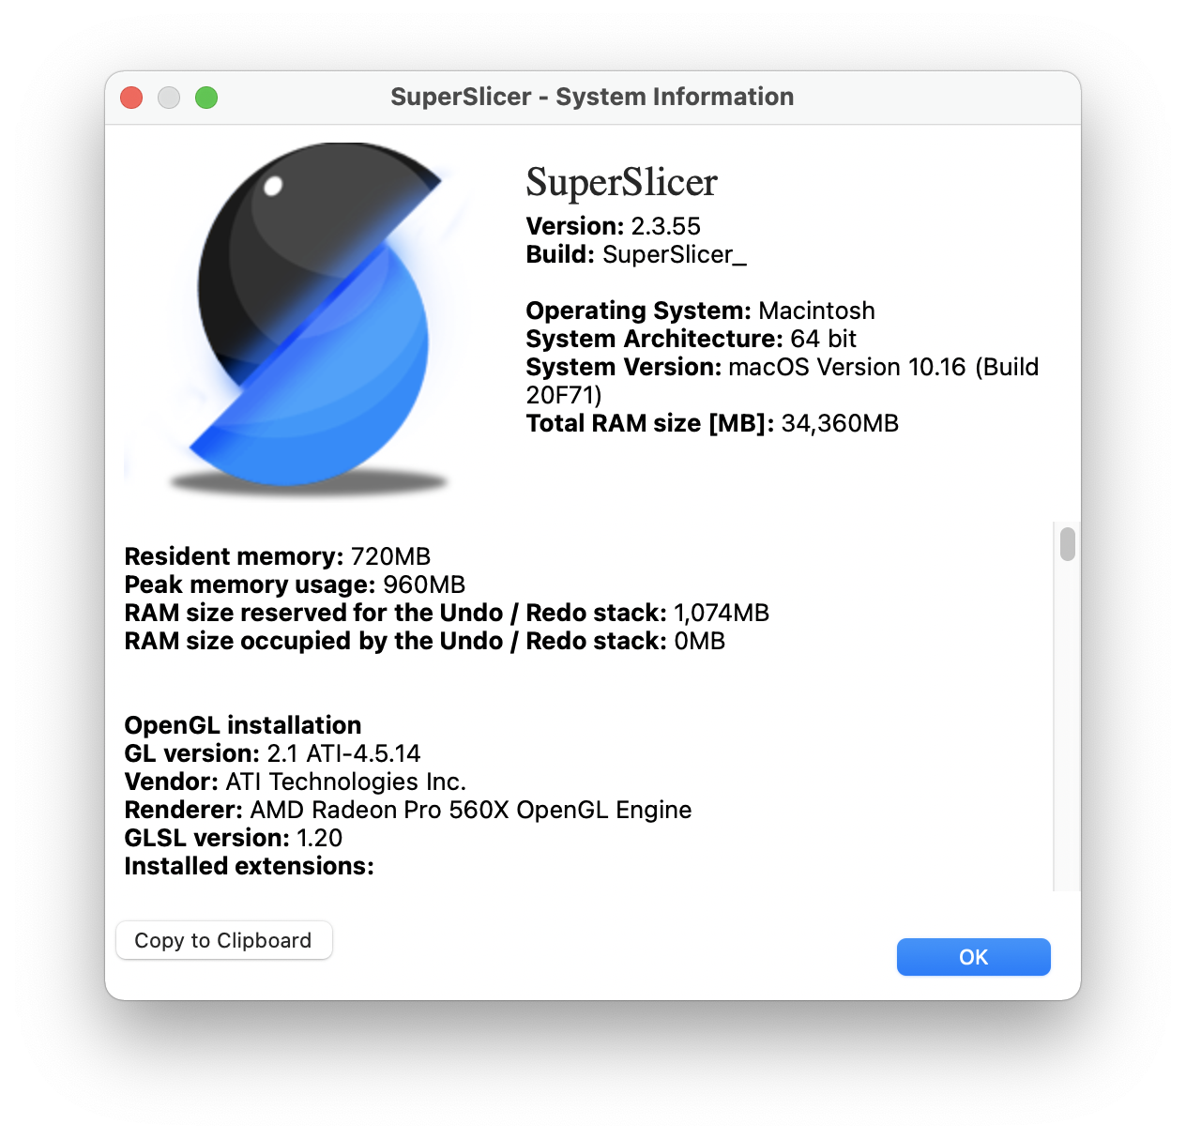Click the Operating System Macintosh line
This screenshot has height=1139, width=1186.
(x=700, y=311)
